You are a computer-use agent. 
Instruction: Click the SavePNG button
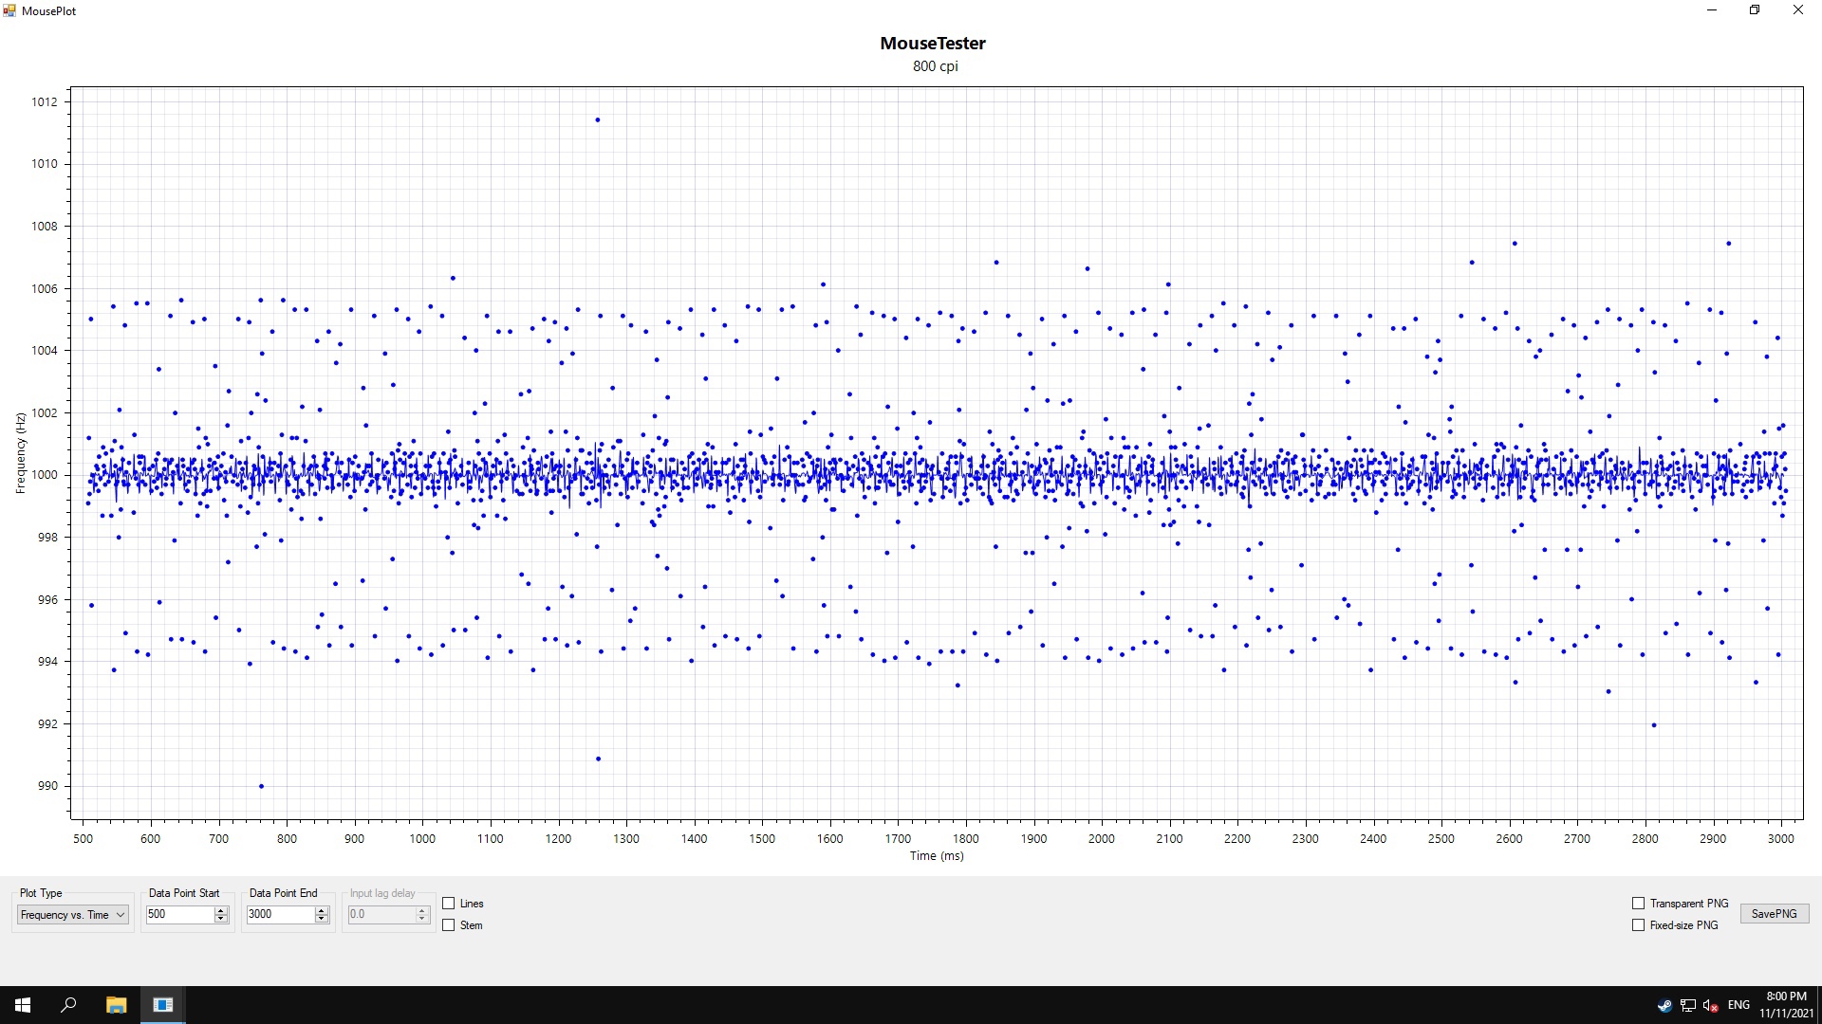pos(1775,914)
